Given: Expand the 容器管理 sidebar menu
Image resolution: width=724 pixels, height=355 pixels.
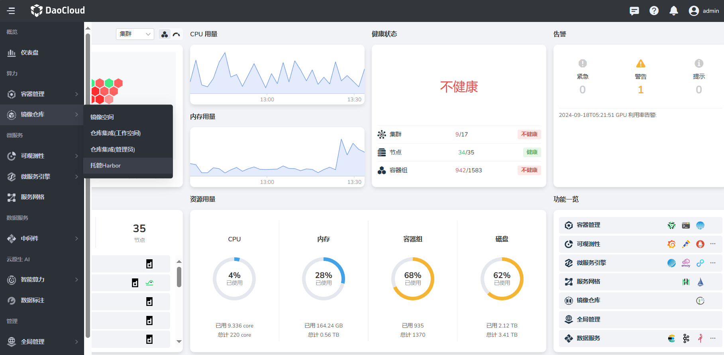Looking at the screenshot, I should tap(42, 94).
